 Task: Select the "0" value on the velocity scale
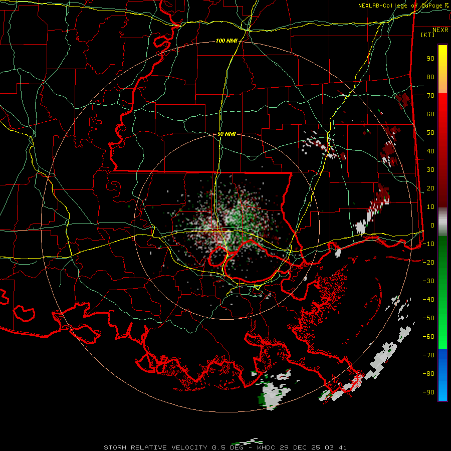point(432,225)
